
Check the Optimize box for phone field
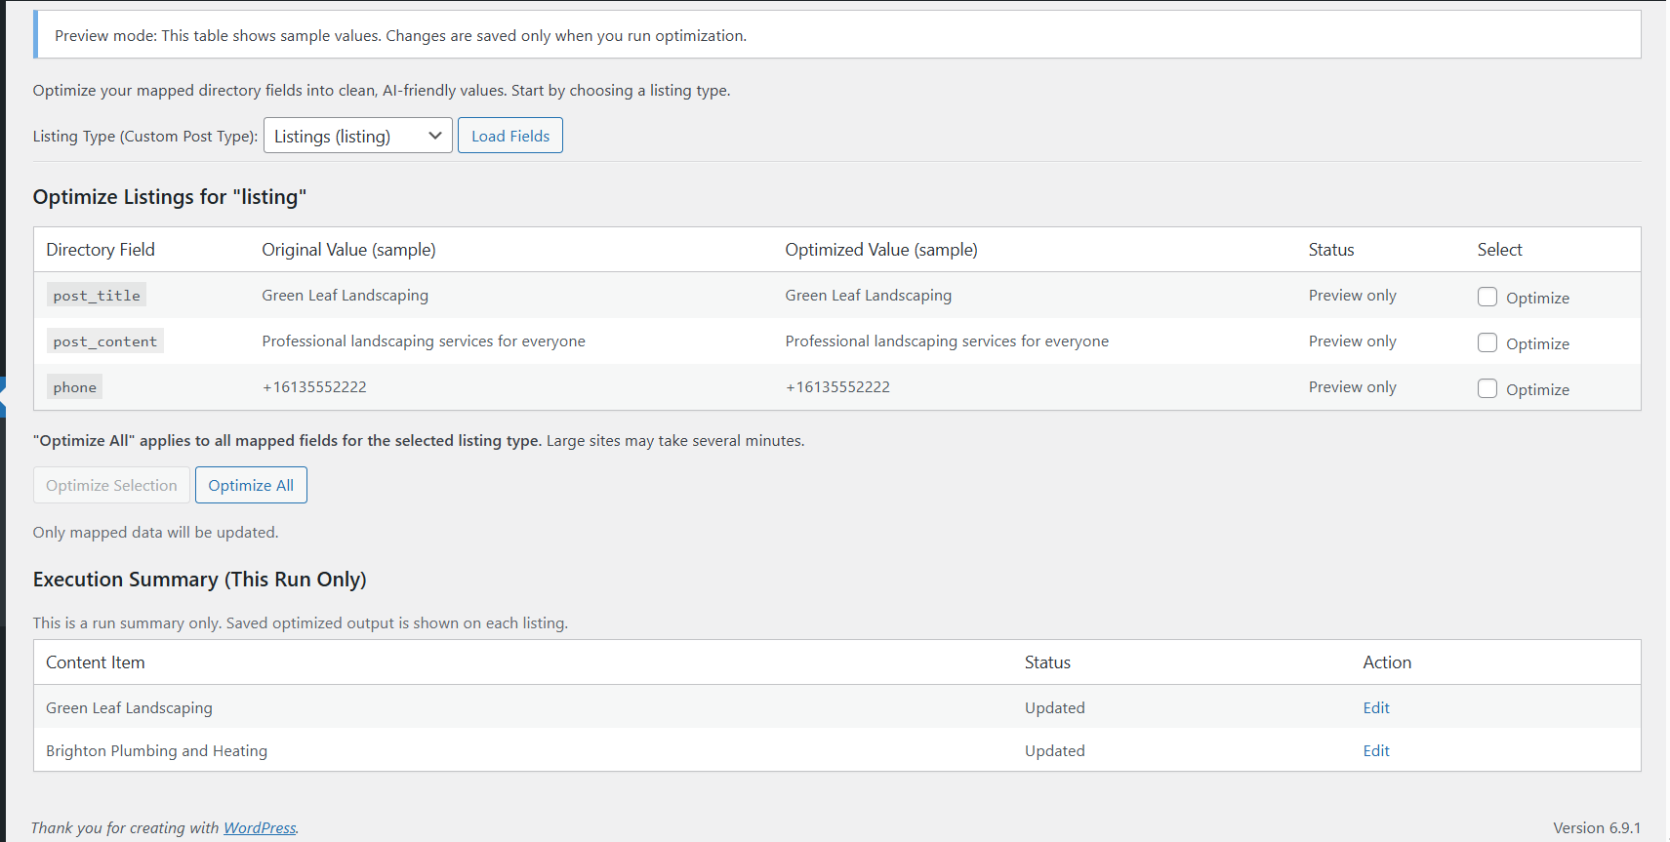tap(1487, 388)
